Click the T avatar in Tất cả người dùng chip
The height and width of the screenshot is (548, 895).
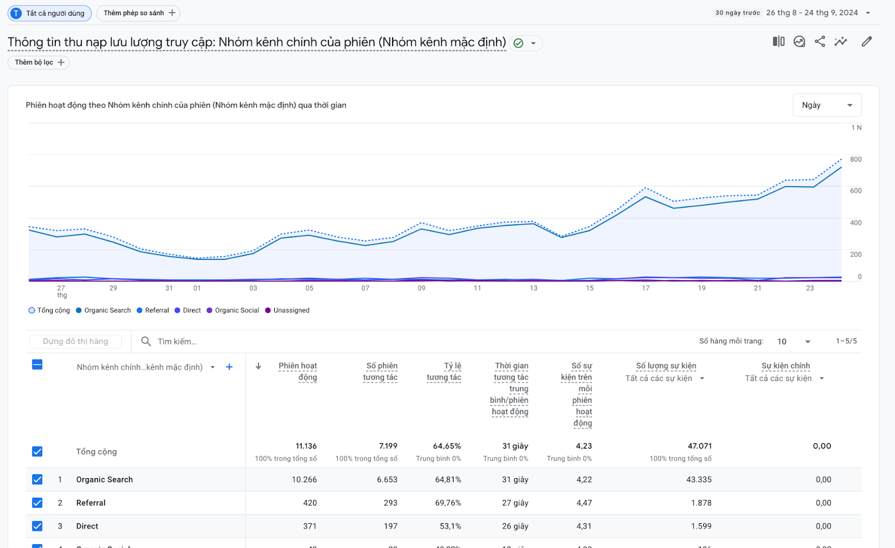[16, 13]
